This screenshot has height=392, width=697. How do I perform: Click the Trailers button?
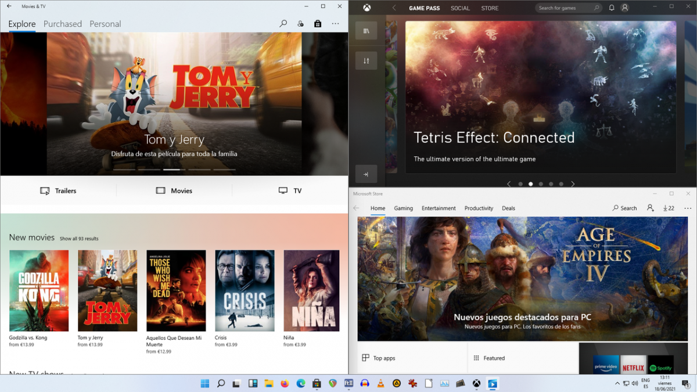click(58, 190)
